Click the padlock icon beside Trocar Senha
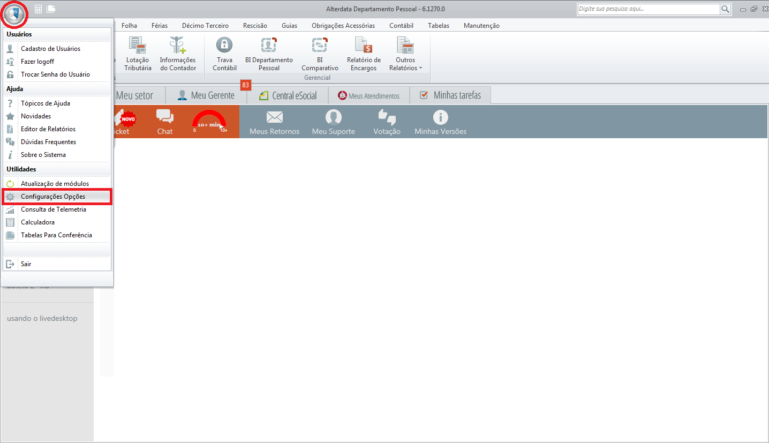769x443 pixels. 10,74
